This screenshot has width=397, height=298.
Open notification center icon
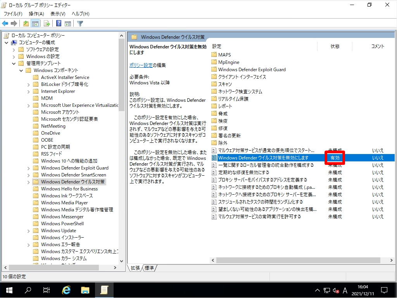click(x=384, y=290)
